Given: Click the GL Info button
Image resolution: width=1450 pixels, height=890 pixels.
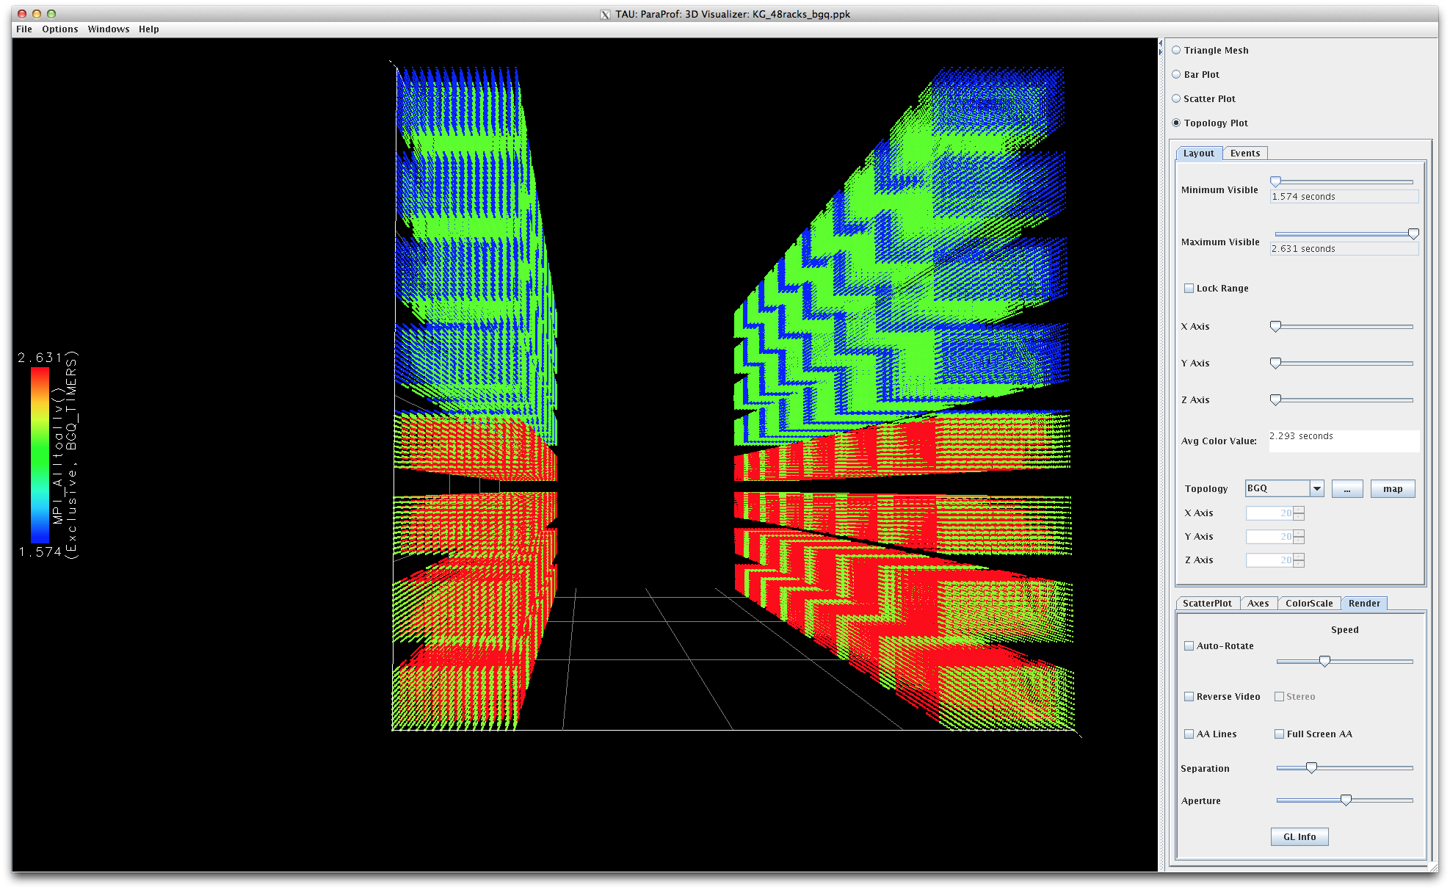Looking at the screenshot, I should click(1299, 837).
